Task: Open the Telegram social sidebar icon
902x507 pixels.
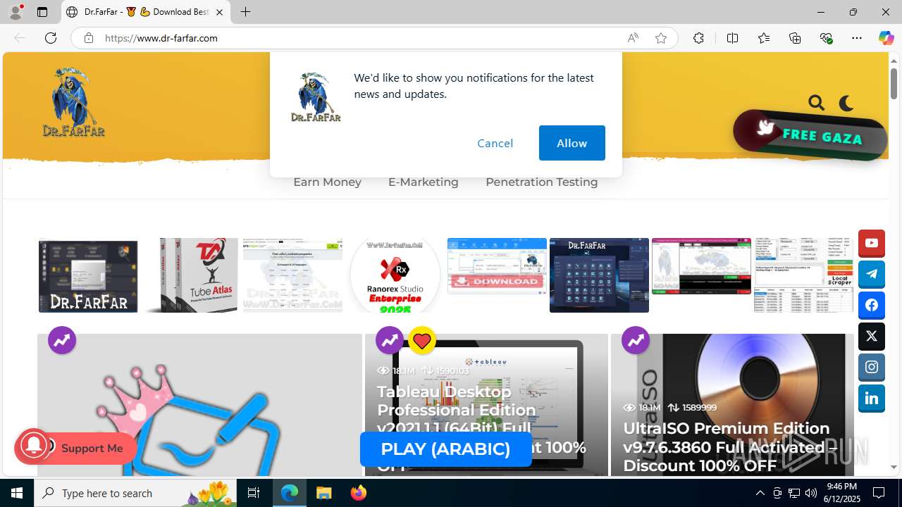Action: [x=872, y=275]
